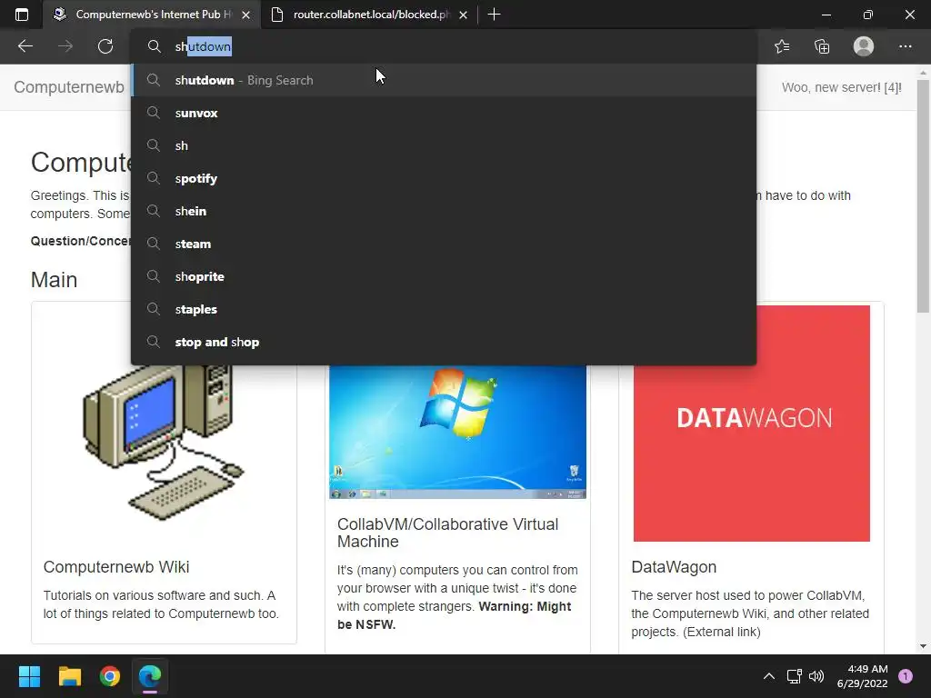Image resolution: width=931 pixels, height=698 pixels.
Task: Pick the 'steam' suggestion
Action: (444, 244)
